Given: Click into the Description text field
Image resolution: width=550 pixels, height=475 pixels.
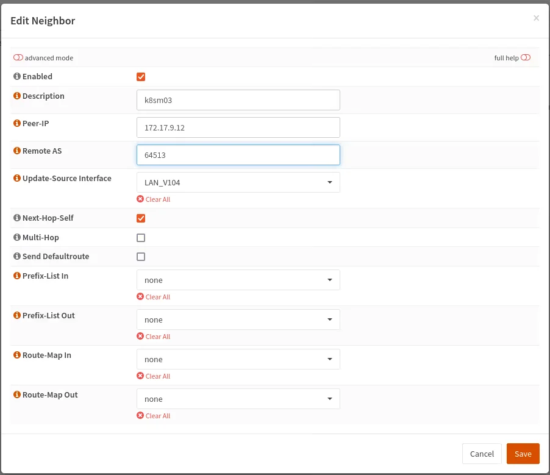Looking at the screenshot, I should [x=238, y=100].
